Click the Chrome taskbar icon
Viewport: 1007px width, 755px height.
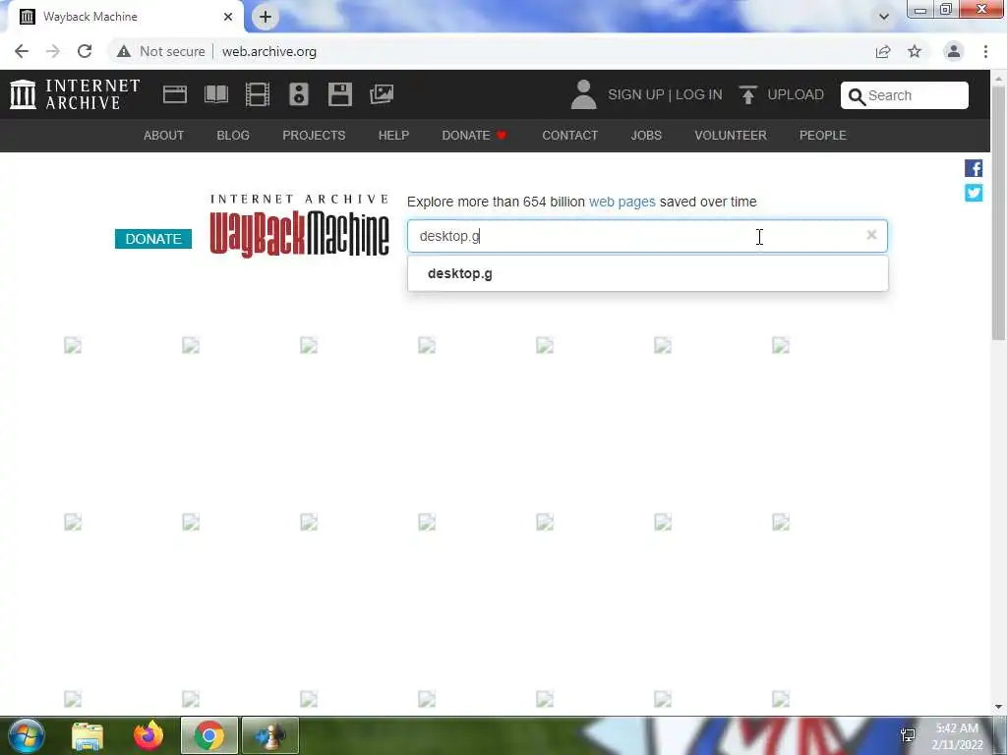coord(209,735)
